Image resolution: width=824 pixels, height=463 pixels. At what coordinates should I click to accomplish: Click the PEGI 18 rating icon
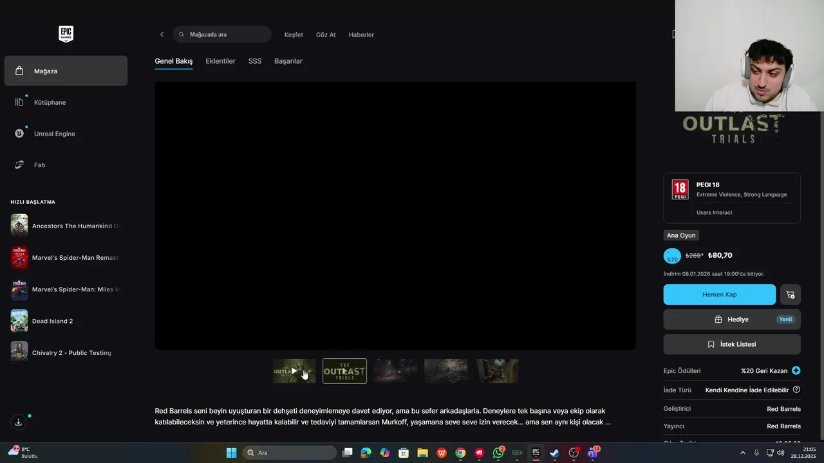click(x=680, y=190)
